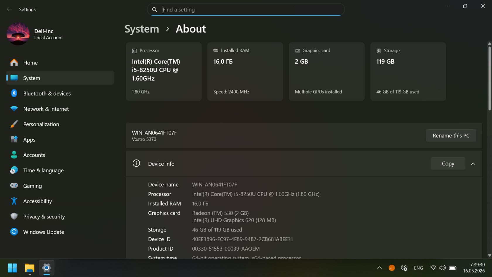
Task: Open the clock and date flyout
Action: click(474, 268)
